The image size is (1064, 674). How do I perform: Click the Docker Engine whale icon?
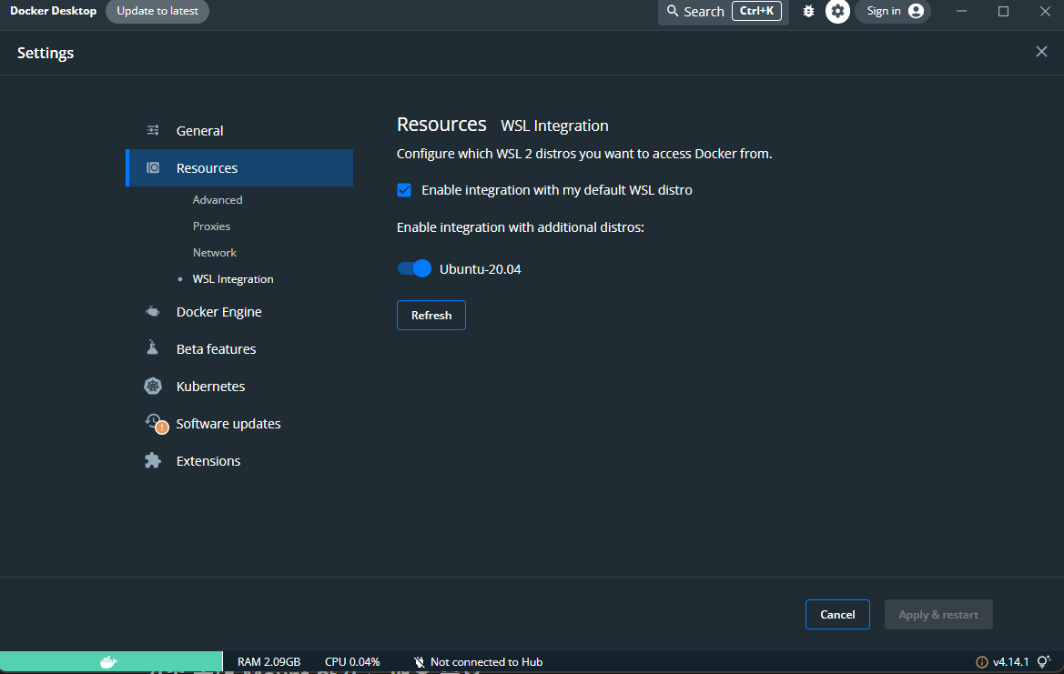[153, 311]
